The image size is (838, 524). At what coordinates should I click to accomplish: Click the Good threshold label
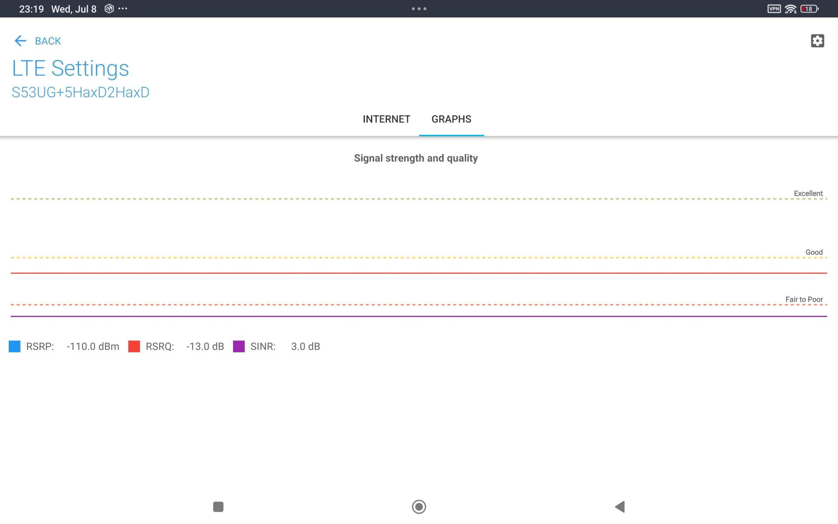pos(814,252)
